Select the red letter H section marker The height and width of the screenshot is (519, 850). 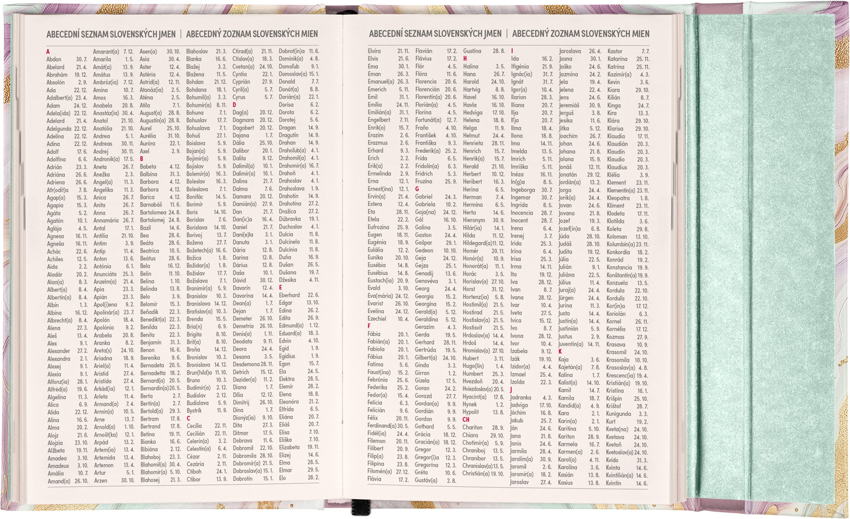(x=465, y=58)
